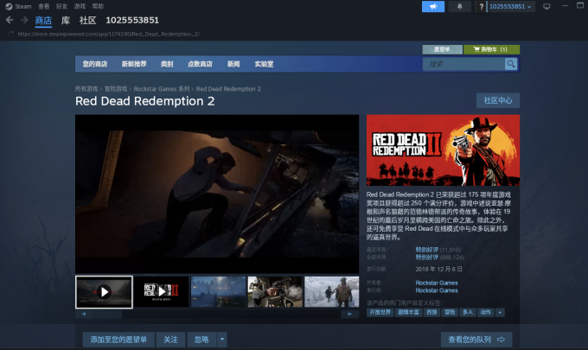The image size is (588, 350).
Task: Open publisher Rockstar Games link
Action: pyautogui.click(x=437, y=290)
